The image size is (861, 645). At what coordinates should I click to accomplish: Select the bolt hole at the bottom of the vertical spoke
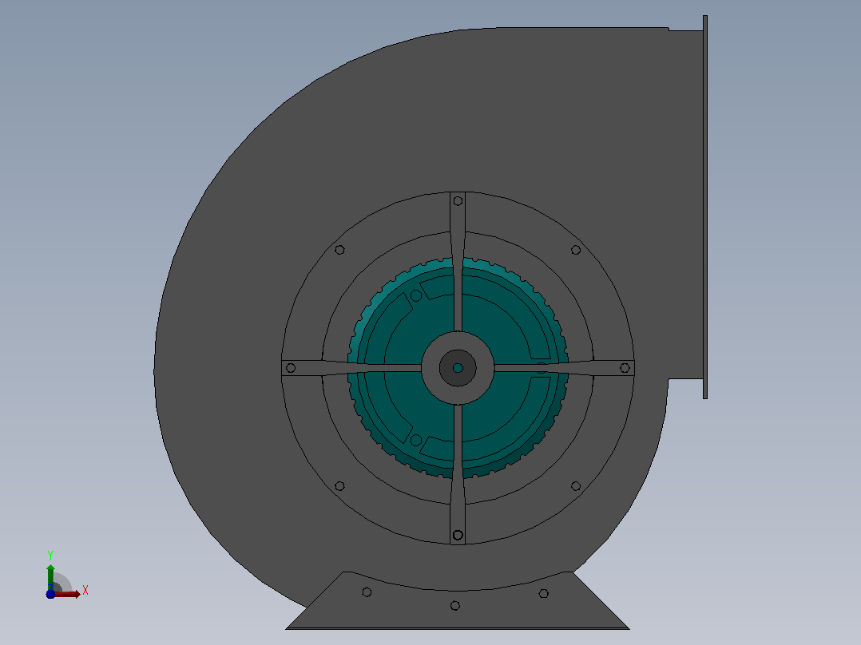(x=458, y=535)
